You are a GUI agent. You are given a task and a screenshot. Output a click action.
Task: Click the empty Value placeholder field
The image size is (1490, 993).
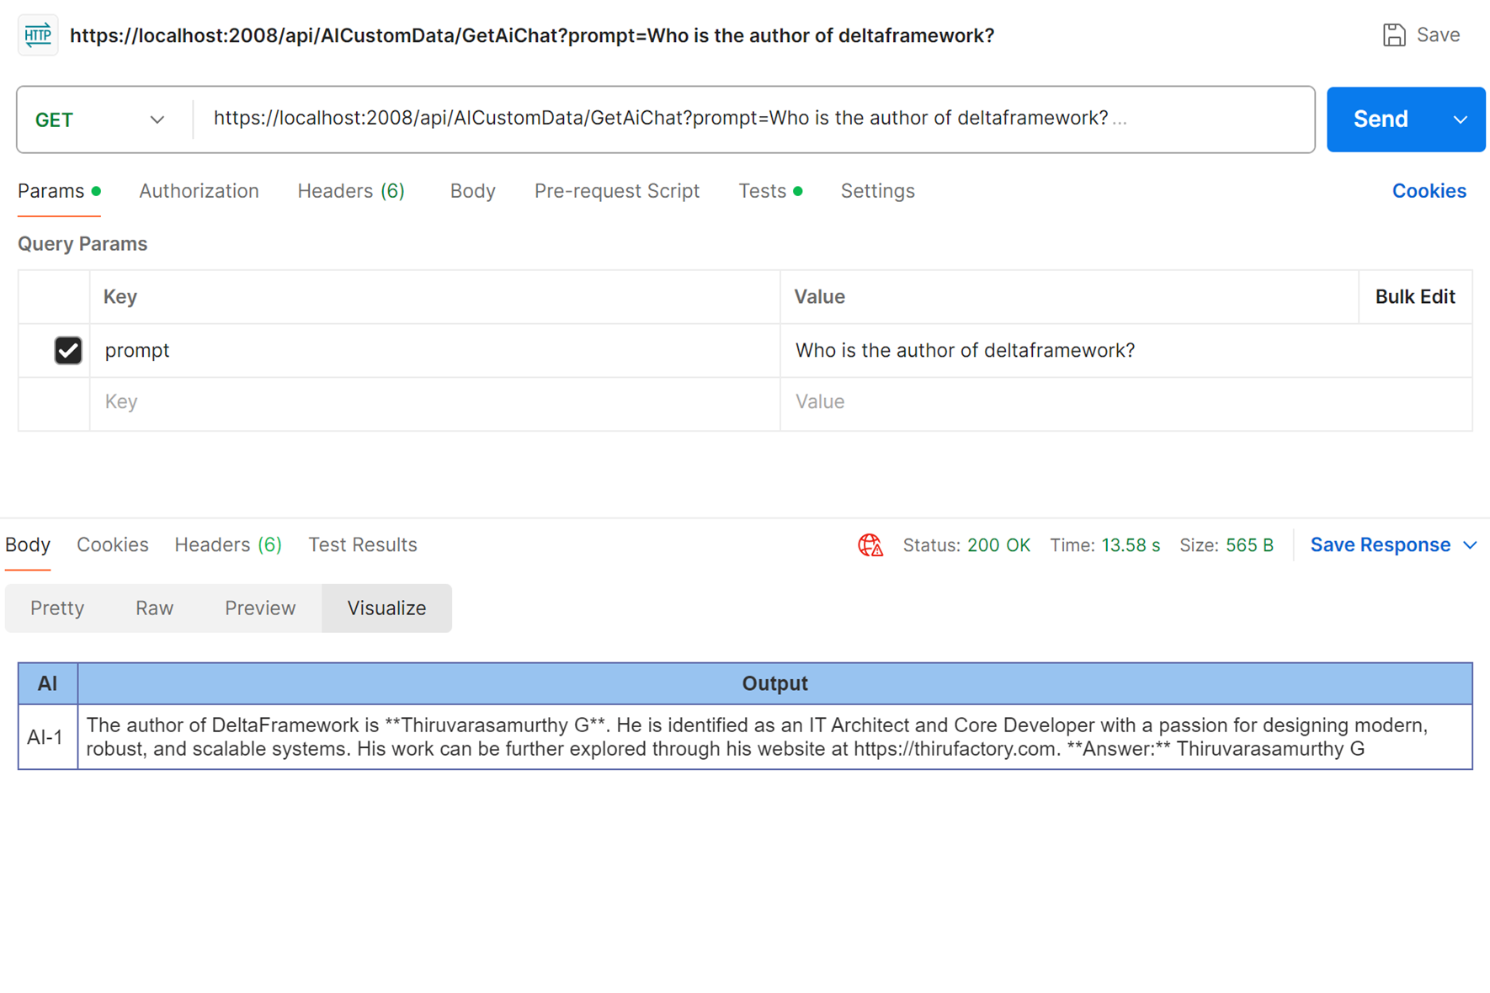point(1125,402)
